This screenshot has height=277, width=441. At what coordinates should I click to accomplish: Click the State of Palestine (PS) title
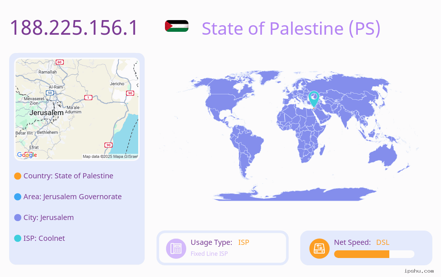click(291, 29)
